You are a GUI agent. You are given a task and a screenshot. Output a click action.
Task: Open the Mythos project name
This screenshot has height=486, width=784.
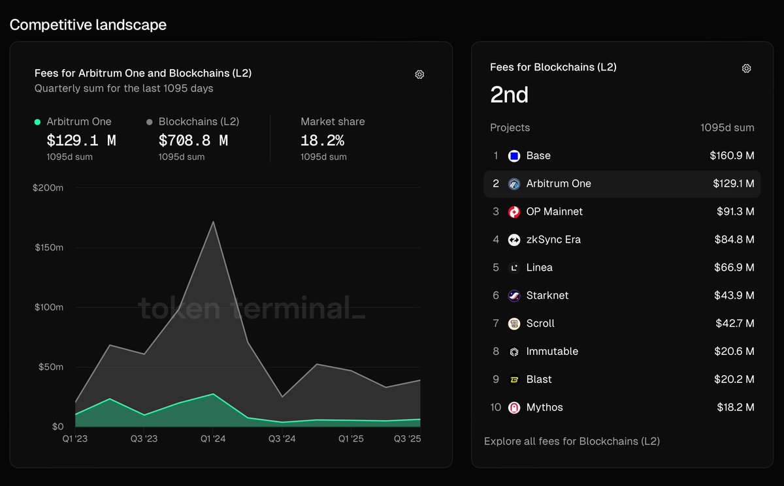pyautogui.click(x=544, y=408)
